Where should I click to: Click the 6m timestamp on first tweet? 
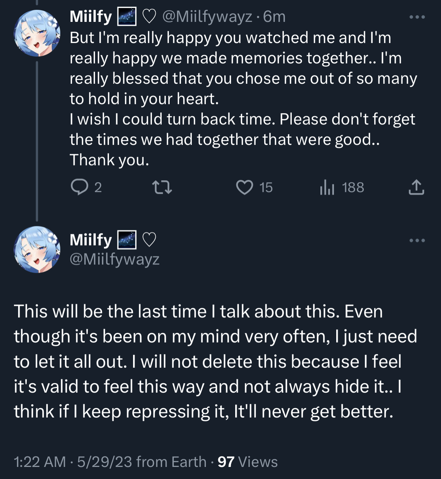pyautogui.click(x=274, y=17)
